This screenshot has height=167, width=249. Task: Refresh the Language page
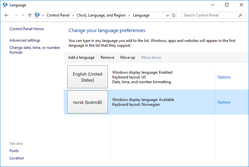174,15
